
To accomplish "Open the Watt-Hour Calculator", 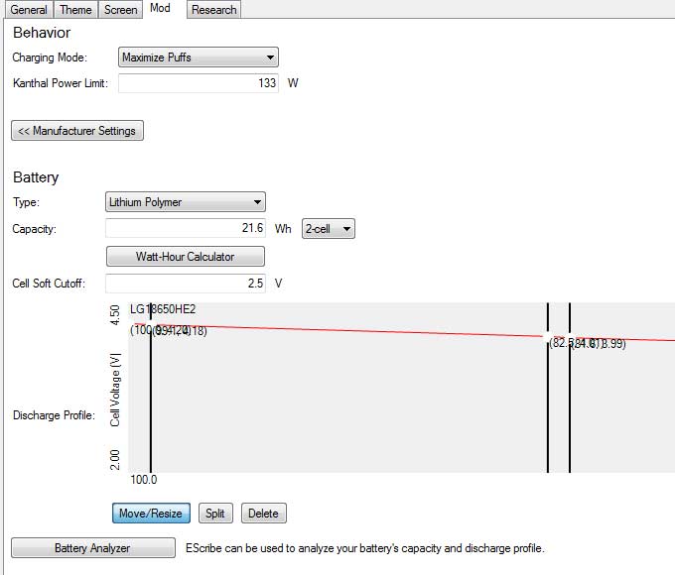I will coord(185,257).
